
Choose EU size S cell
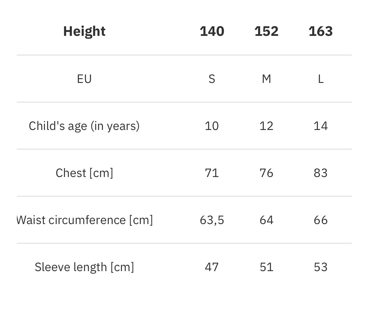click(x=212, y=79)
